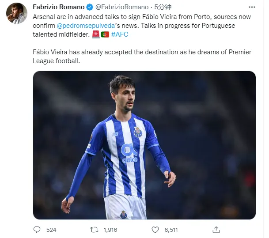
Task: Click the 6,511 likes count
Action: [x=171, y=230]
